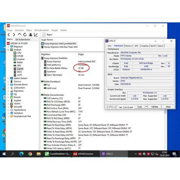Select Güney Köprüsü: Intel Ibex Peak 3420 device
The height and width of the screenshot is (180, 180).
pos(59,47)
